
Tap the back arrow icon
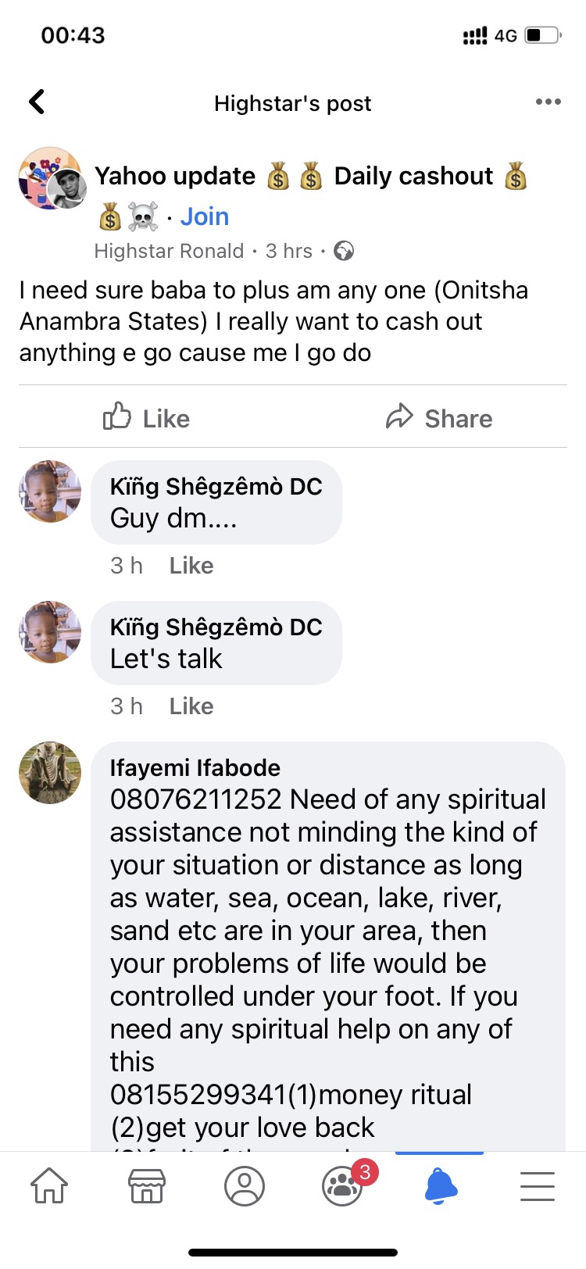37,102
